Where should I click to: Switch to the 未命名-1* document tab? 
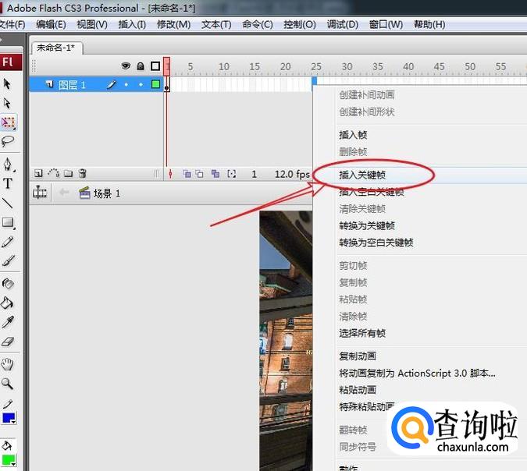click(x=55, y=48)
